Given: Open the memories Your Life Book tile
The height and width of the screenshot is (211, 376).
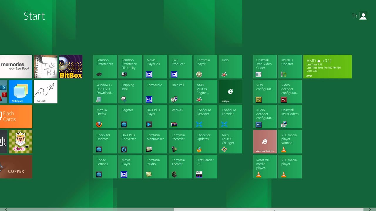Looking at the screenshot, I should [16, 67].
